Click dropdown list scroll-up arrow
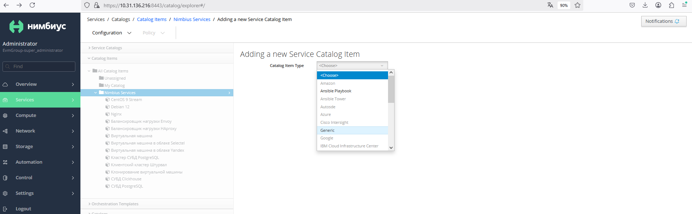The height and width of the screenshot is (214, 692). click(391, 73)
